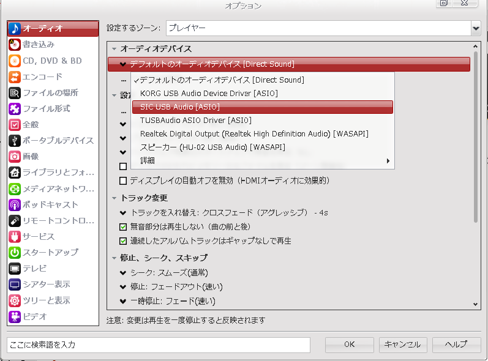
Task: Disable gapless album track playback checkbox
Action: tap(123, 241)
